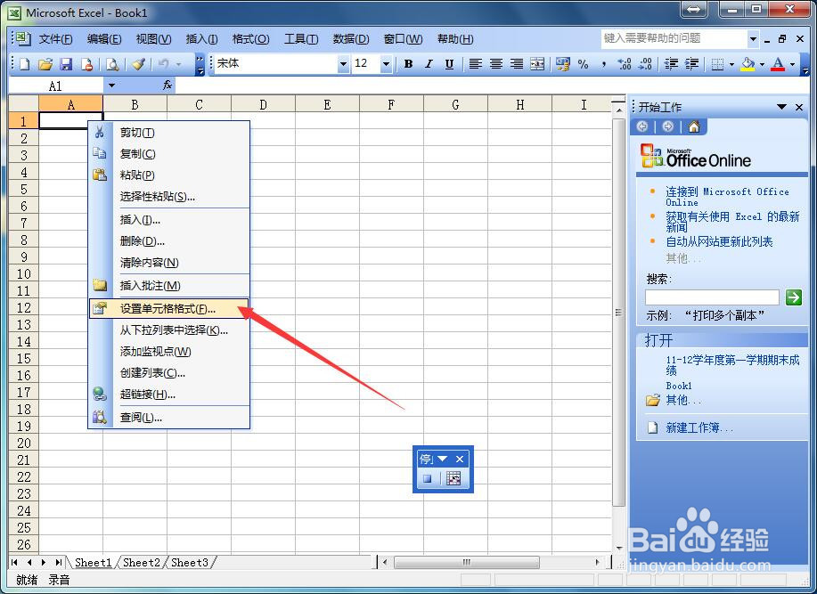The width and height of the screenshot is (817, 594).
Task: Click the Insert Function fx icon
Action: (x=167, y=85)
